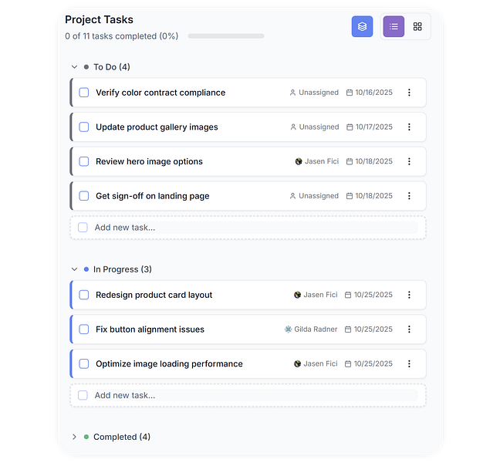Collapse the To Do section chevron
The image size is (500, 463).
coord(75,67)
